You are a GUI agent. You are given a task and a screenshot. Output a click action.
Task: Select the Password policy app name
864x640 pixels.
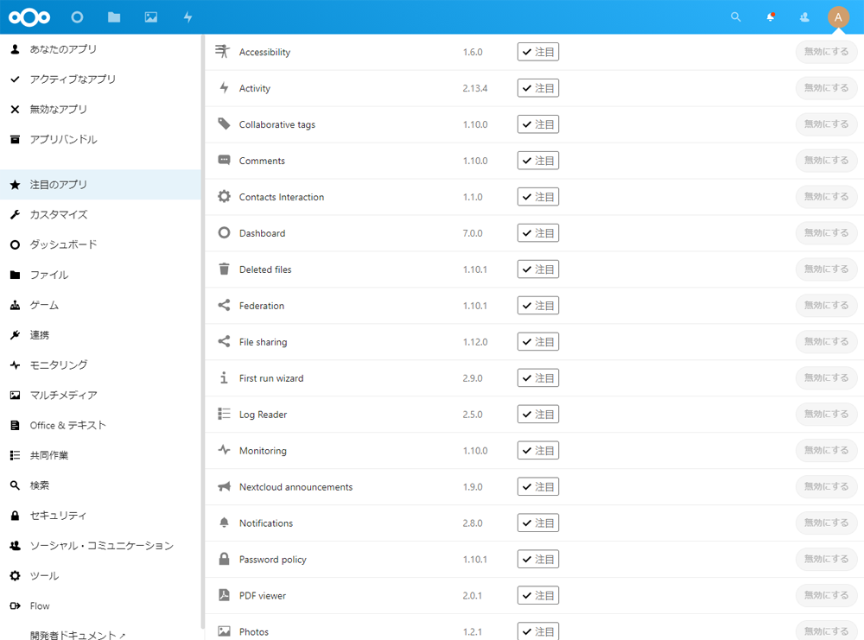point(273,560)
